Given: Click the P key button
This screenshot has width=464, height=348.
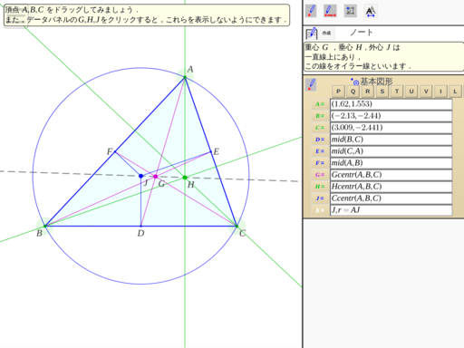Looking at the screenshot, I should 338,92.
